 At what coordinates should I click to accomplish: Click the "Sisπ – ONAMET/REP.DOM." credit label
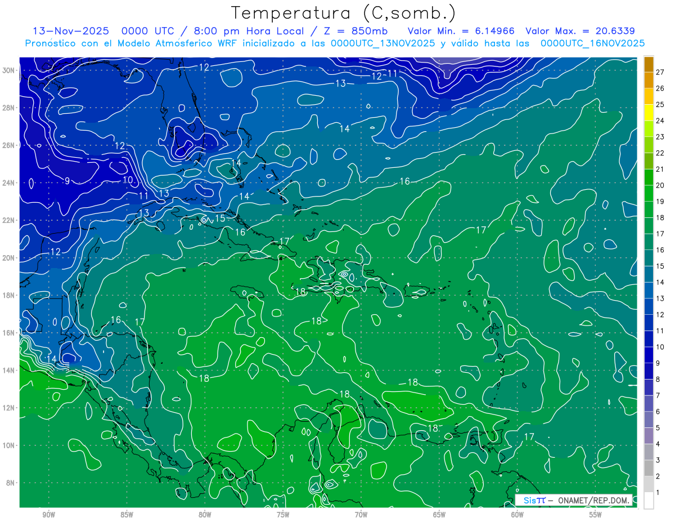tap(574, 500)
